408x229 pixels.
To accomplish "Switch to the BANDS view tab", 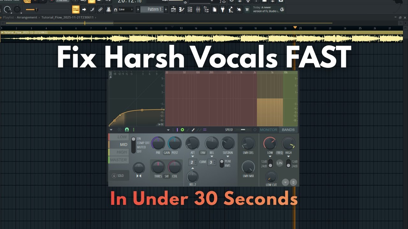I will [x=288, y=130].
